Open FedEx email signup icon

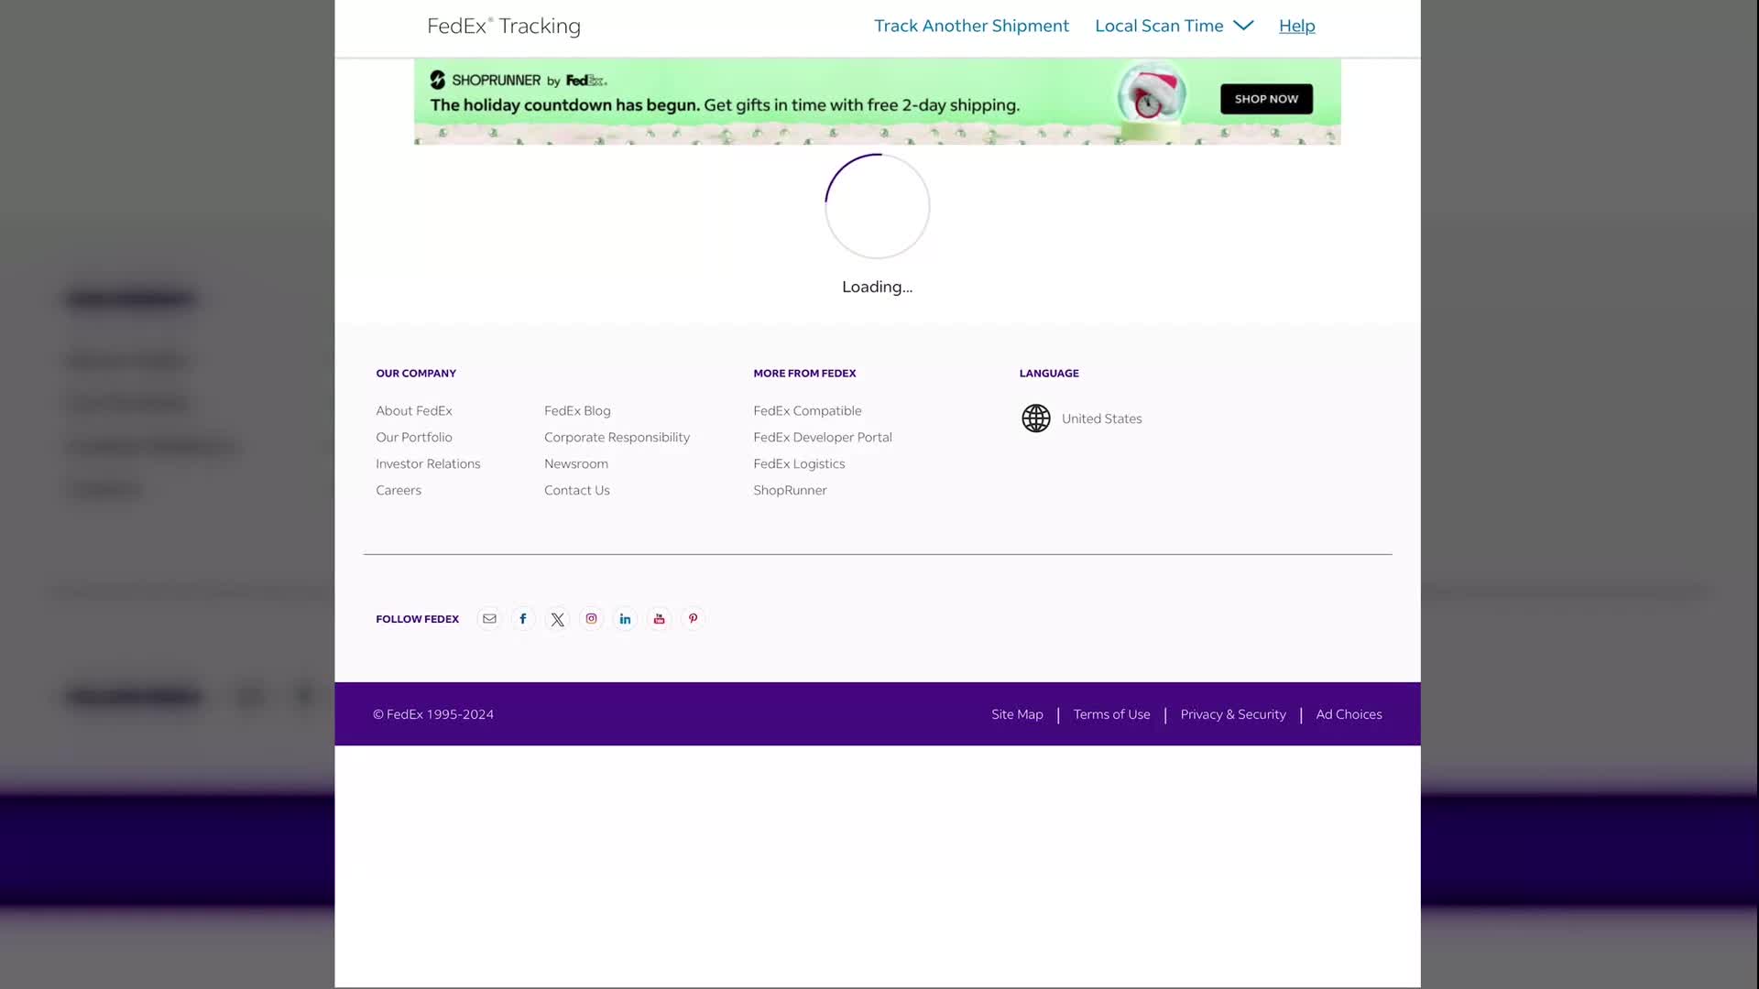pyautogui.click(x=489, y=619)
